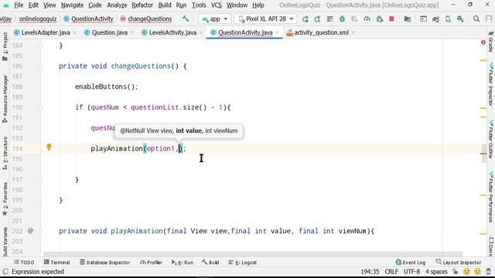
Task: Click the yellow intention lightbulb icon
Action: click(49, 147)
